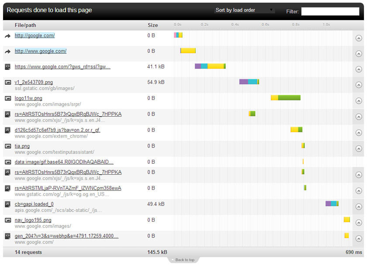Screen dimensions: 367x265
Task: Click the image icon for tia.png
Action: click(x=8, y=146)
